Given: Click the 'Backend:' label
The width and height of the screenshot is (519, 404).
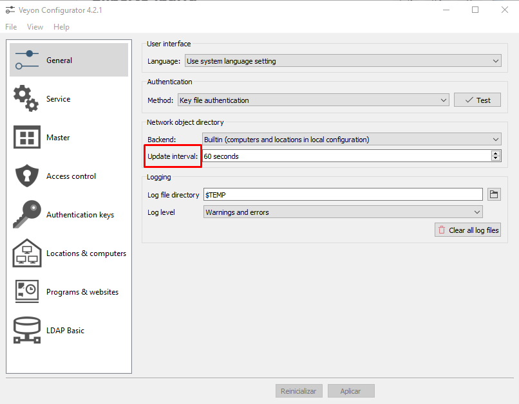Looking at the screenshot, I should (162, 140).
